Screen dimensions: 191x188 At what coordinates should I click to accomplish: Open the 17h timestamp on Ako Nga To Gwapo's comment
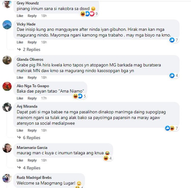tap(44, 98)
